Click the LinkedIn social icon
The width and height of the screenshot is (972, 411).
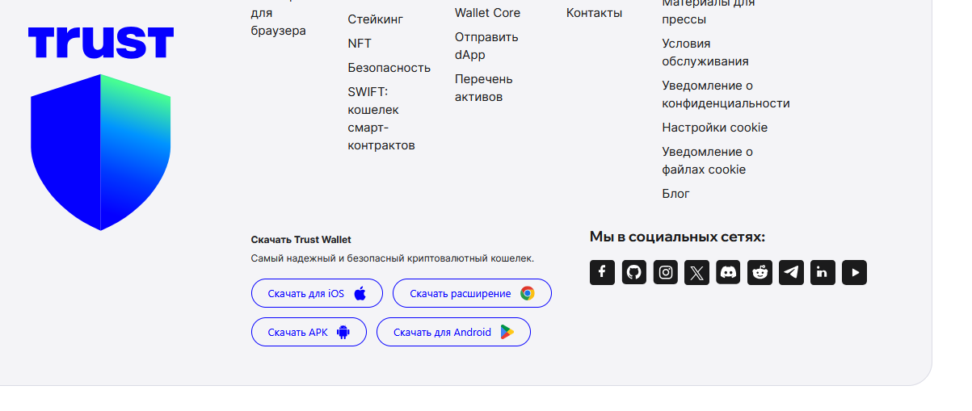click(x=823, y=273)
